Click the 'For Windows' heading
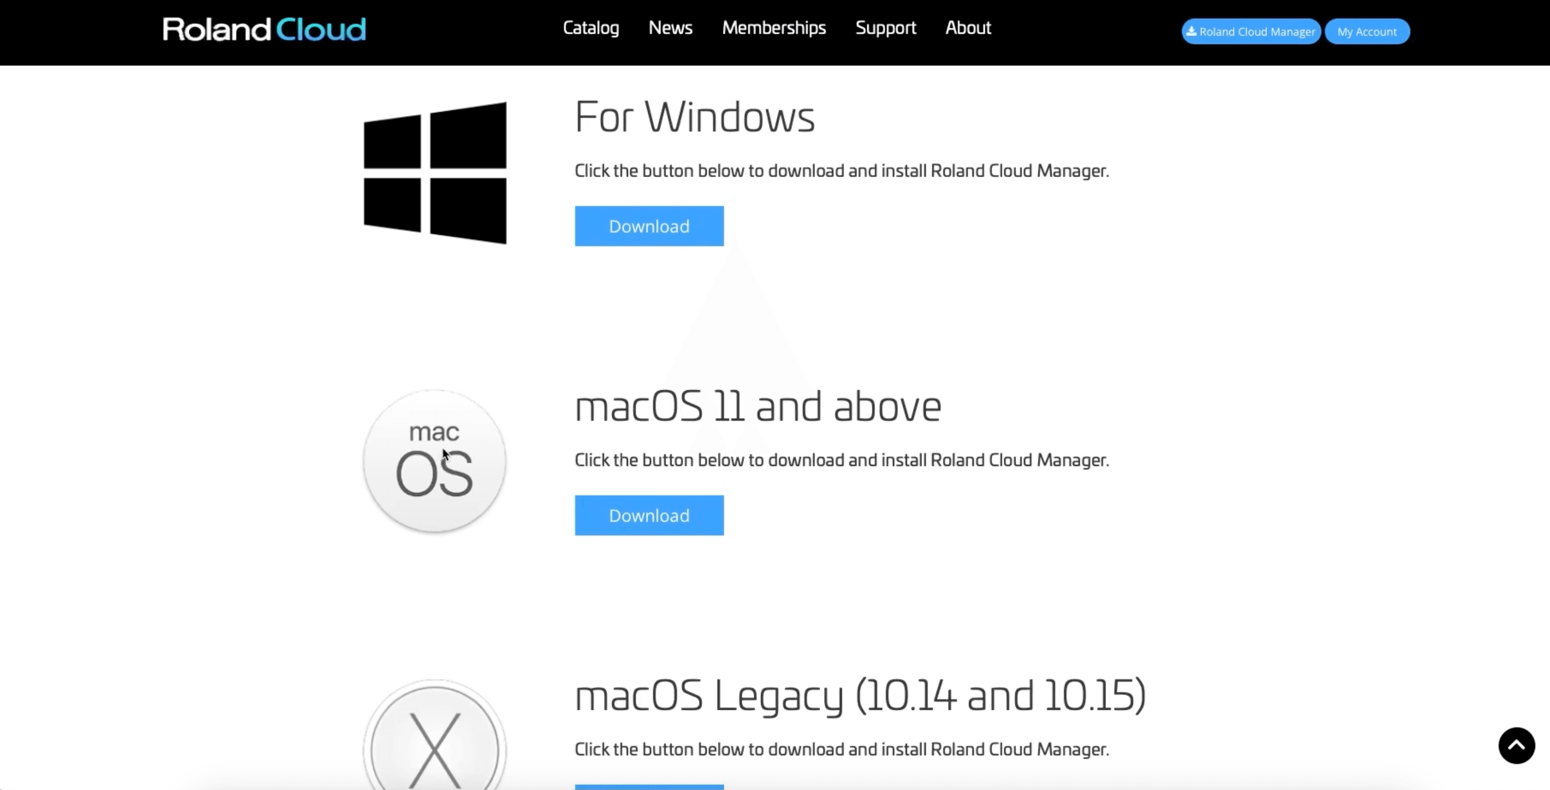Viewport: 1550px width, 790px height. tap(694, 117)
